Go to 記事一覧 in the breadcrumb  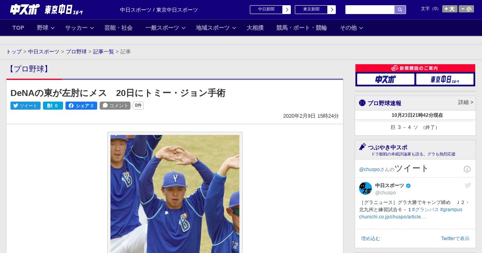click(x=104, y=52)
